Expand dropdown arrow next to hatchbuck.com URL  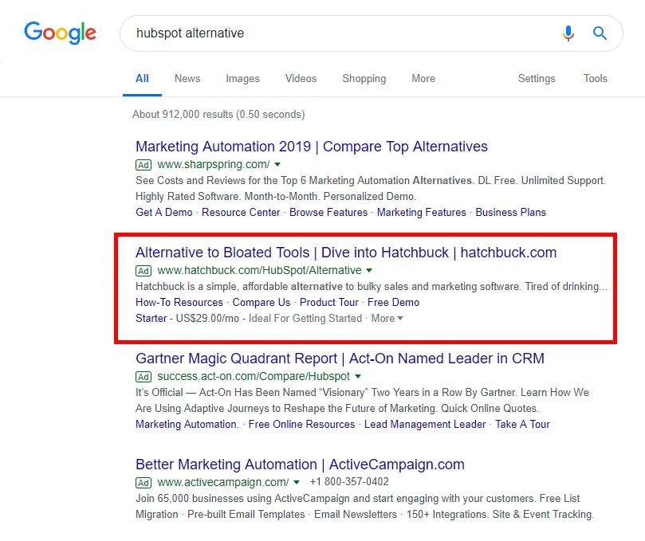[x=369, y=271]
